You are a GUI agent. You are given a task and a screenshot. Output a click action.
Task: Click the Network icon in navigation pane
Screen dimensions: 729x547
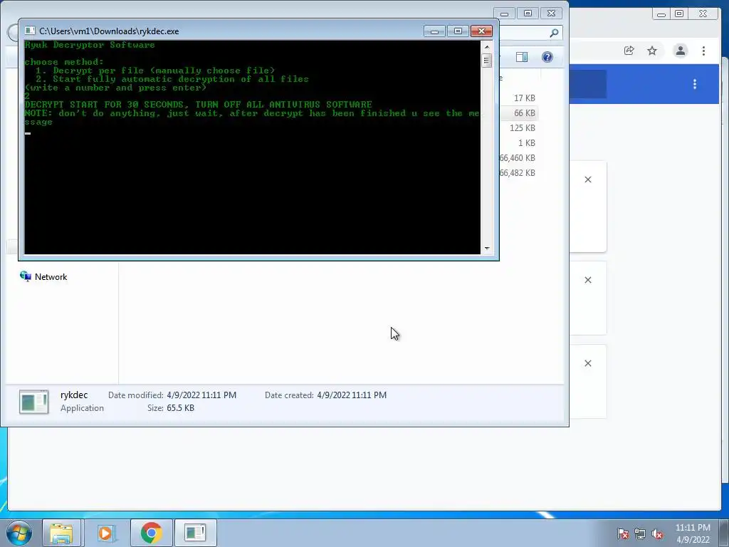pyautogui.click(x=26, y=276)
